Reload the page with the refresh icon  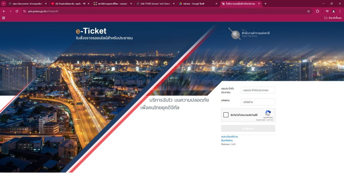[17, 11]
